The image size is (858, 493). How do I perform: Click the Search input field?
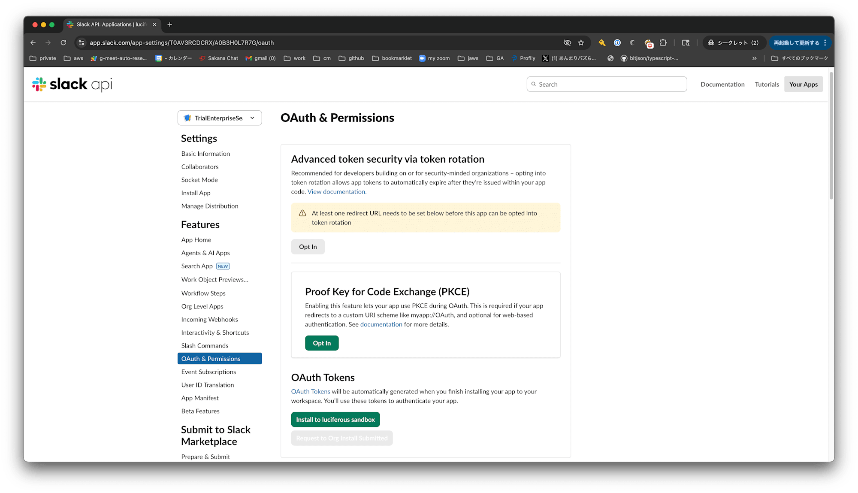coord(607,84)
